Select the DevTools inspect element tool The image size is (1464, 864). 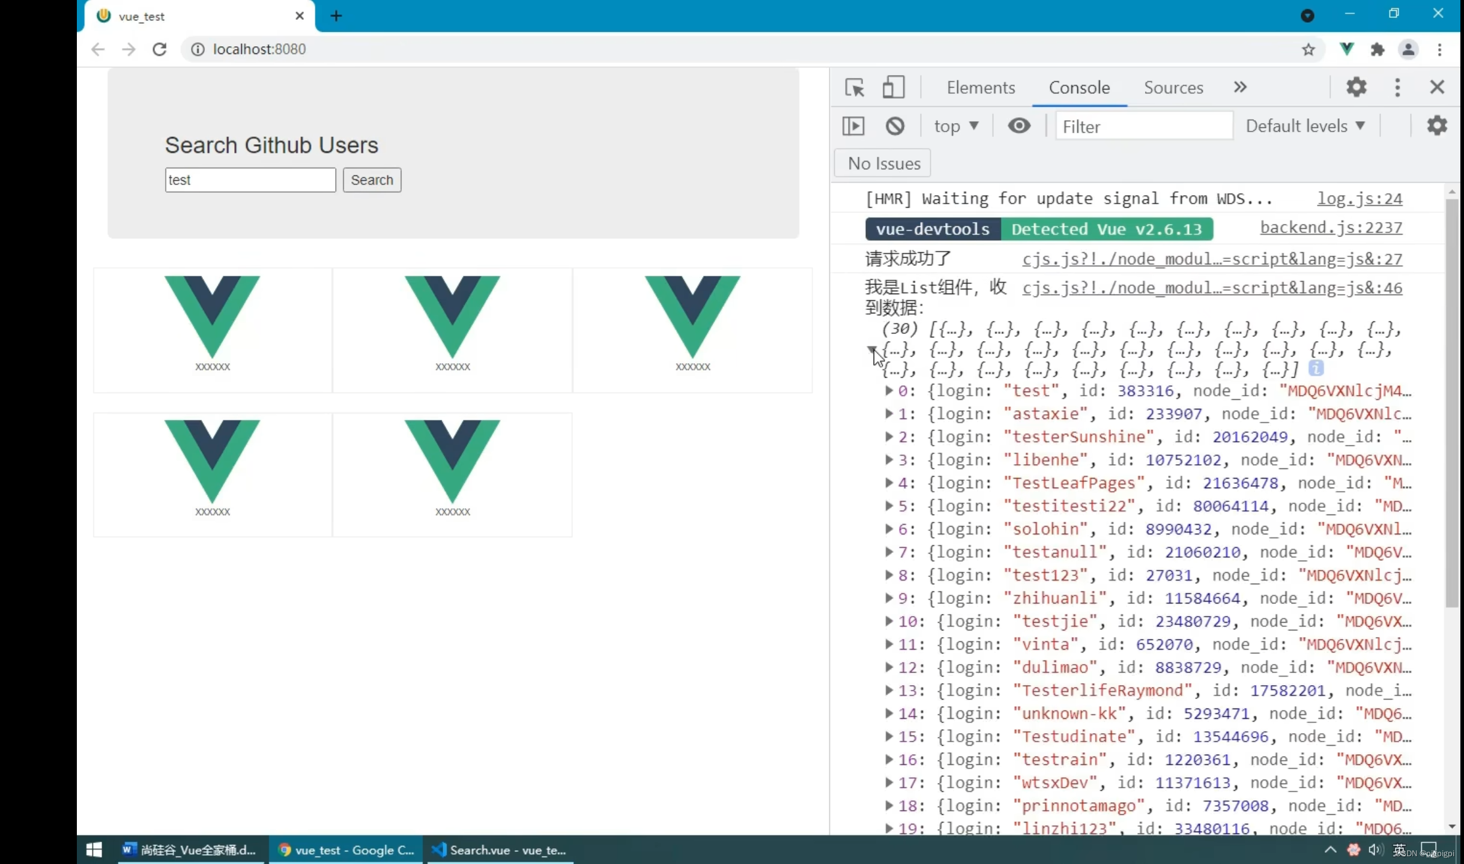click(x=855, y=88)
